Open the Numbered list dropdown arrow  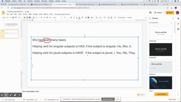pos(102,18)
